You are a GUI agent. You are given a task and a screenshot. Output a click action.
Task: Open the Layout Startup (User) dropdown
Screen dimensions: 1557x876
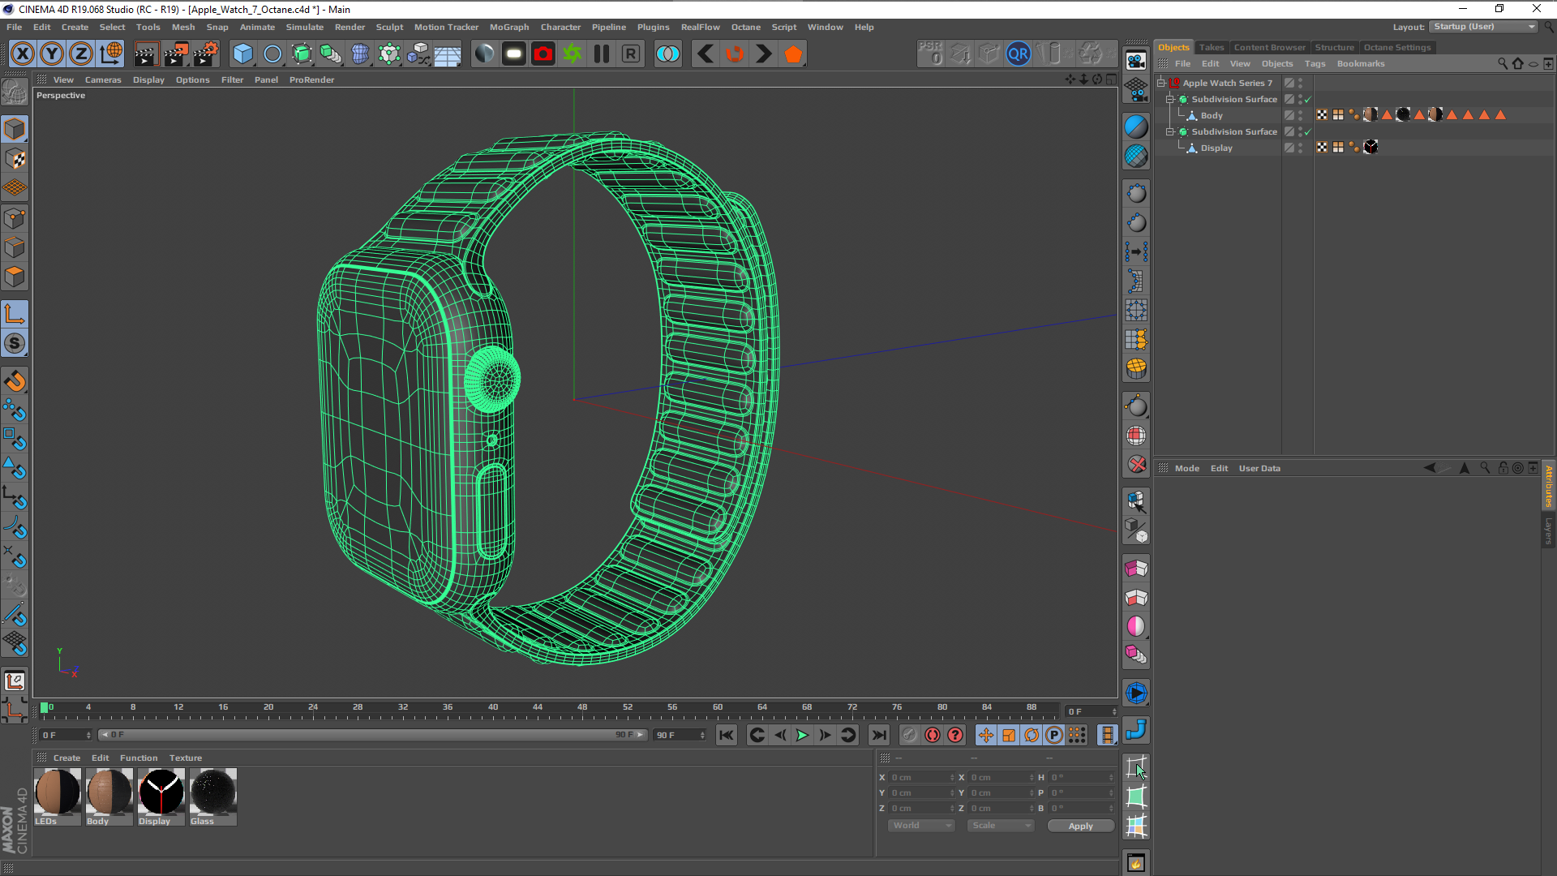tap(1483, 27)
